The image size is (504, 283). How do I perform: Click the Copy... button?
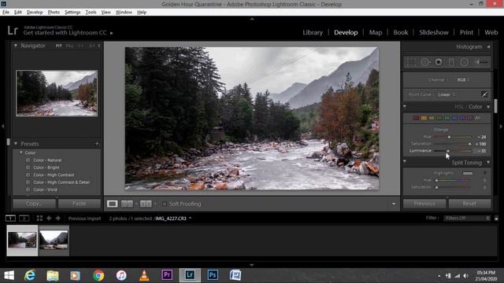34,204
